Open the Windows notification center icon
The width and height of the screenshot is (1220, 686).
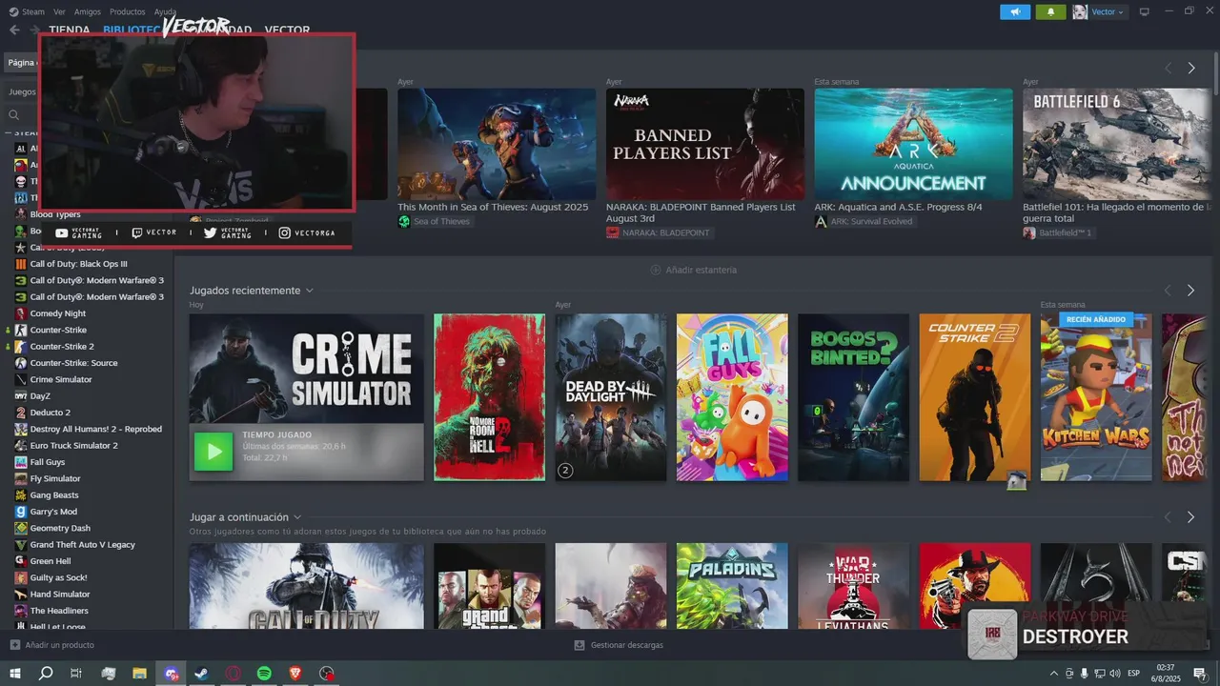(1200, 674)
